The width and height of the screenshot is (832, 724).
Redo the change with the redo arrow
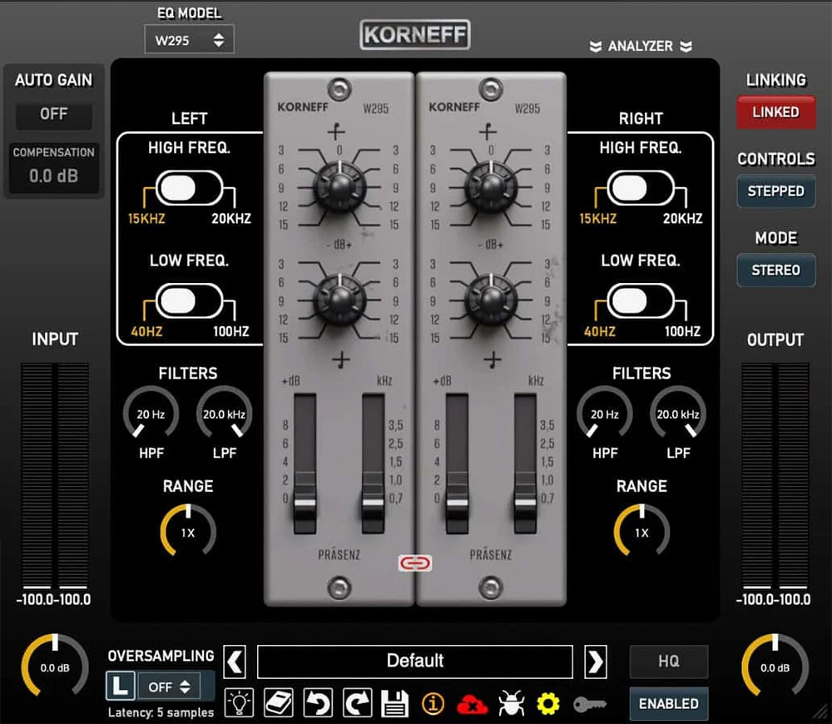[x=356, y=703]
